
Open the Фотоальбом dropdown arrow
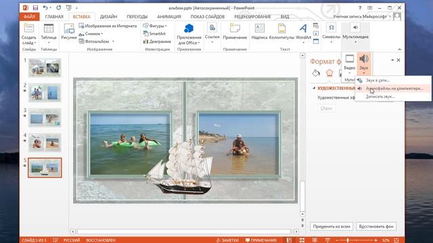click(x=113, y=42)
